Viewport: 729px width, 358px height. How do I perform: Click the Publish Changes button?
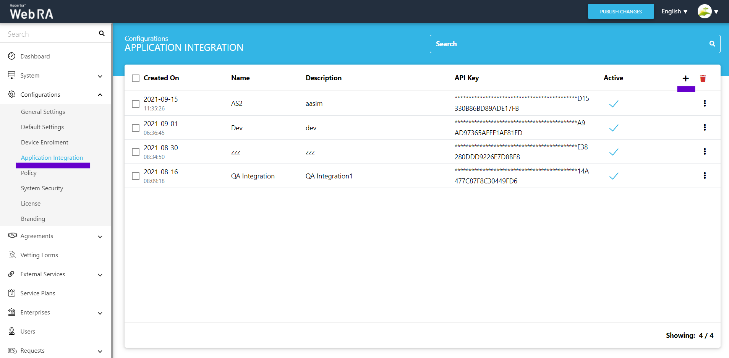620,11
